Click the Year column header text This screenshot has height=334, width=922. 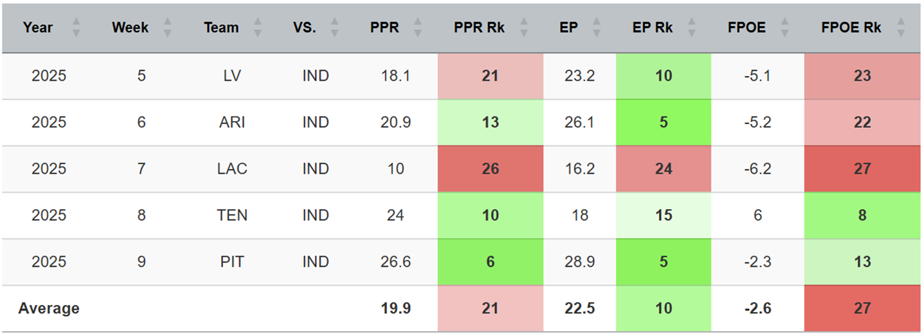[38, 28]
